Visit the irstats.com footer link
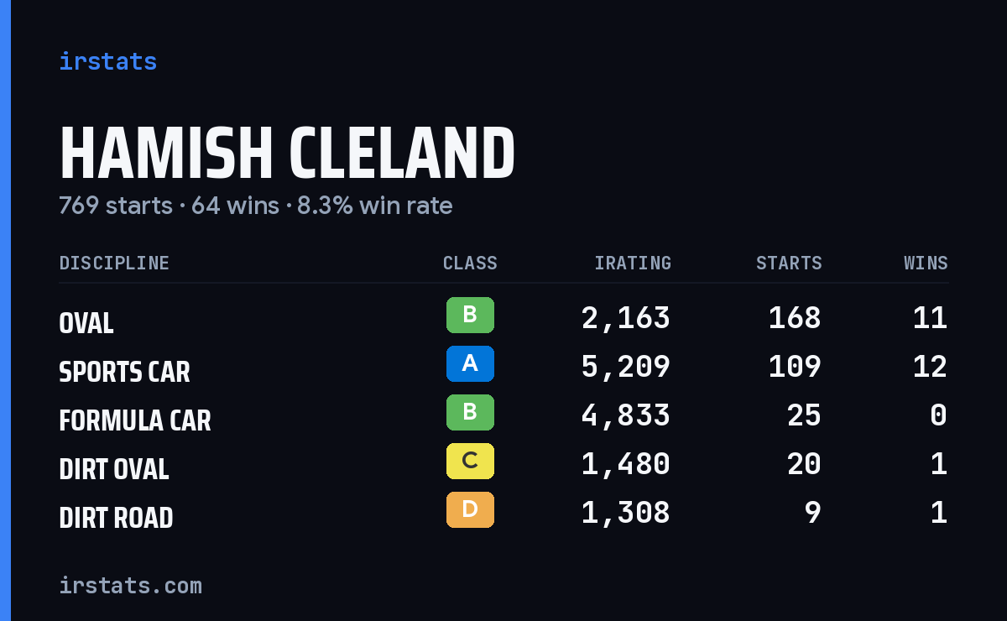Viewport: 1007px width, 621px height. pyautogui.click(x=130, y=585)
